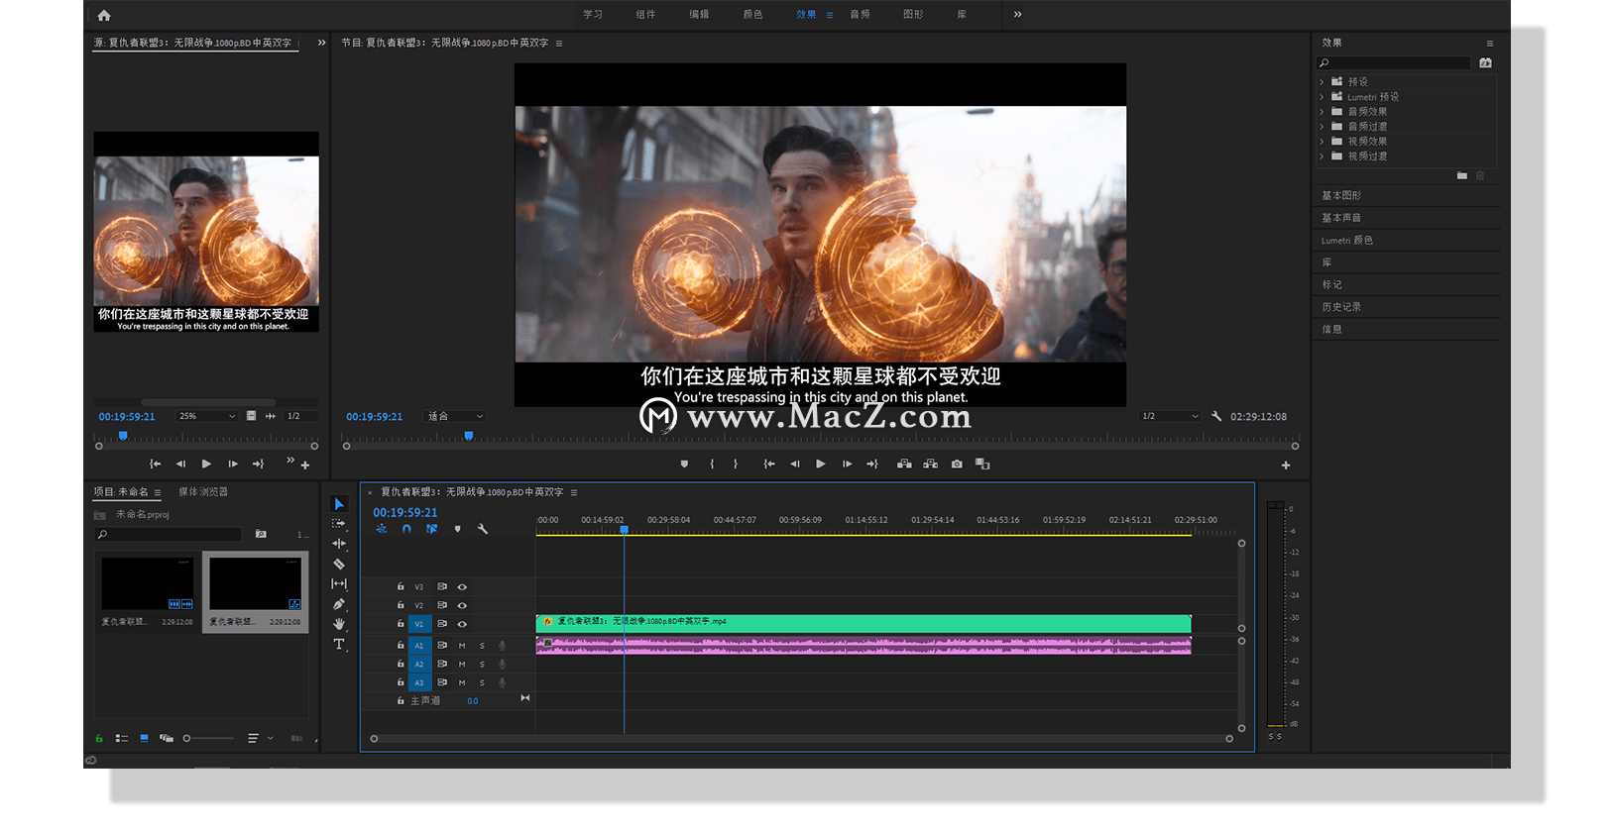This screenshot has width=1612, height=831.
Task: Adjust the Project panel thumbnail zoom slider
Action: pos(208,738)
